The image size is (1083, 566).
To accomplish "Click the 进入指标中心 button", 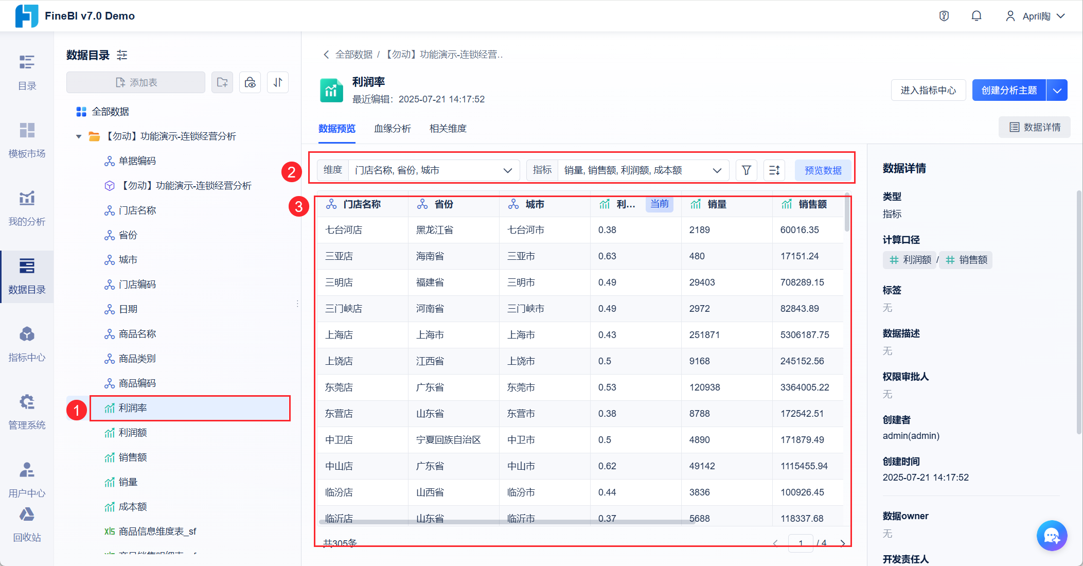I will point(928,91).
